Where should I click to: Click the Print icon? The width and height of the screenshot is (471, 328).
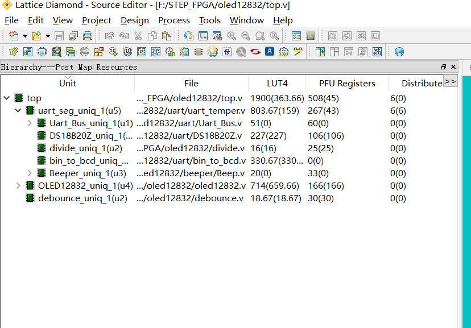tap(88, 36)
